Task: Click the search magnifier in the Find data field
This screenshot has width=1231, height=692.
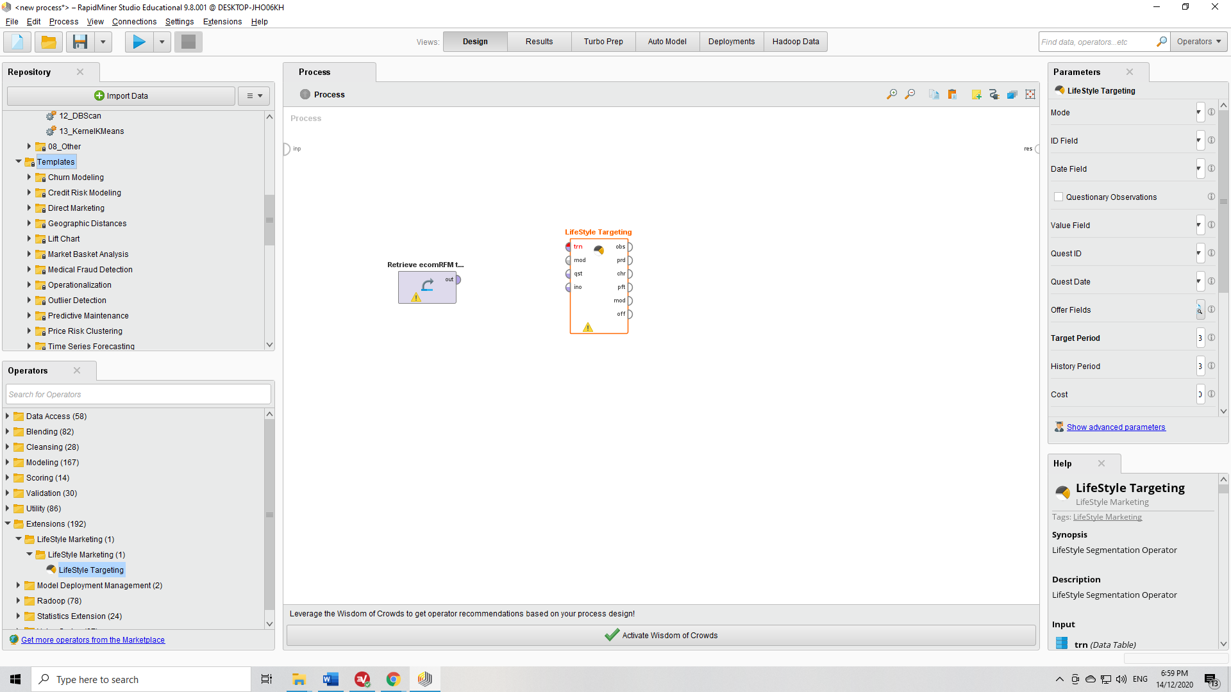Action: click(x=1161, y=42)
